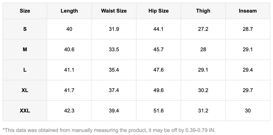
Task: Click the 45.7 hip size cell
Action: click(x=158, y=50)
